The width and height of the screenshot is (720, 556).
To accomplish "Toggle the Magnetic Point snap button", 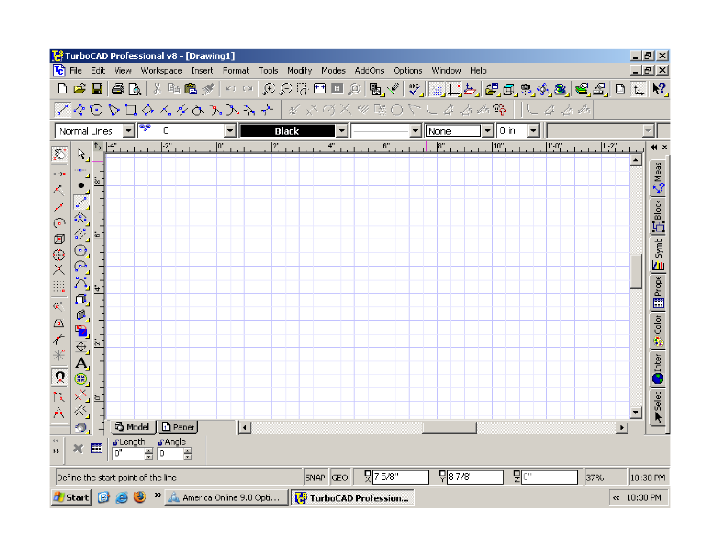I will [60, 377].
